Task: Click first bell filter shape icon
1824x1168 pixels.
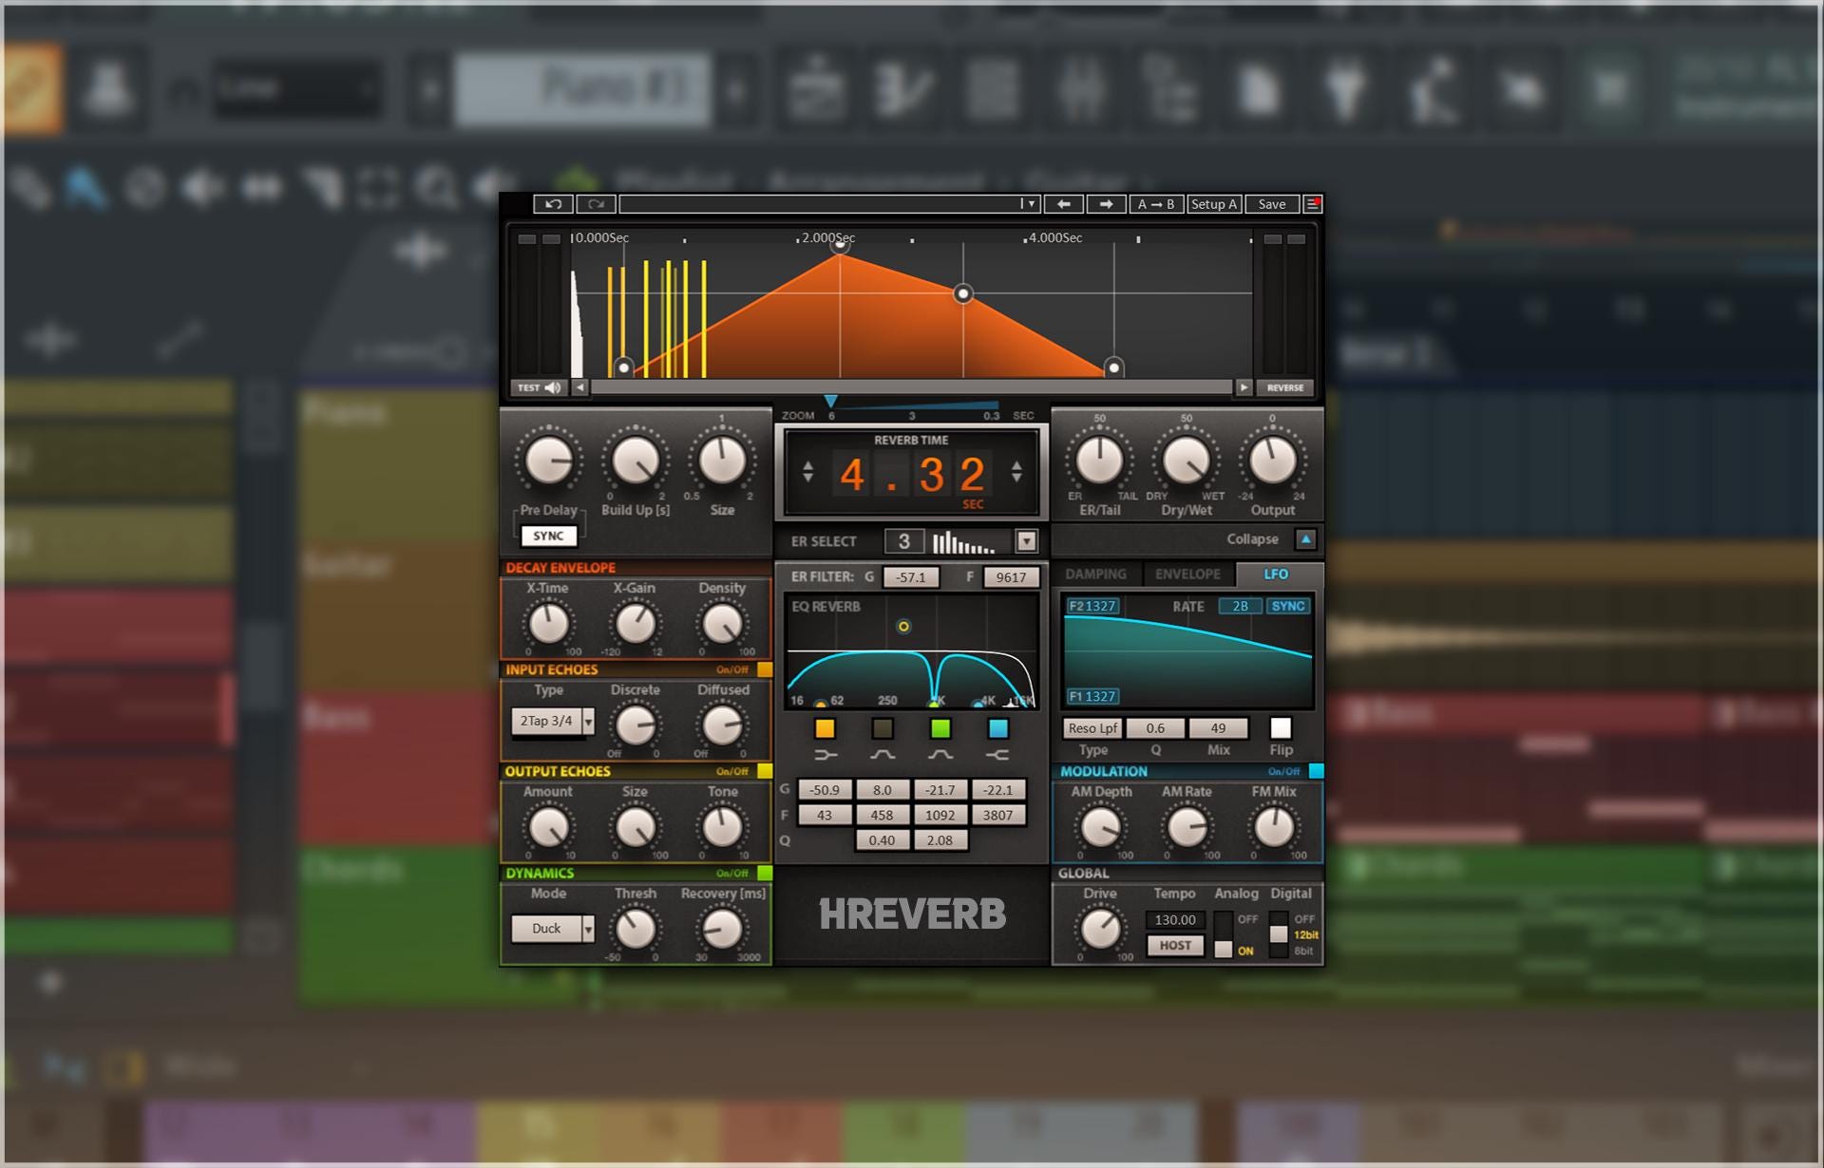Action: tap(883, 755)
